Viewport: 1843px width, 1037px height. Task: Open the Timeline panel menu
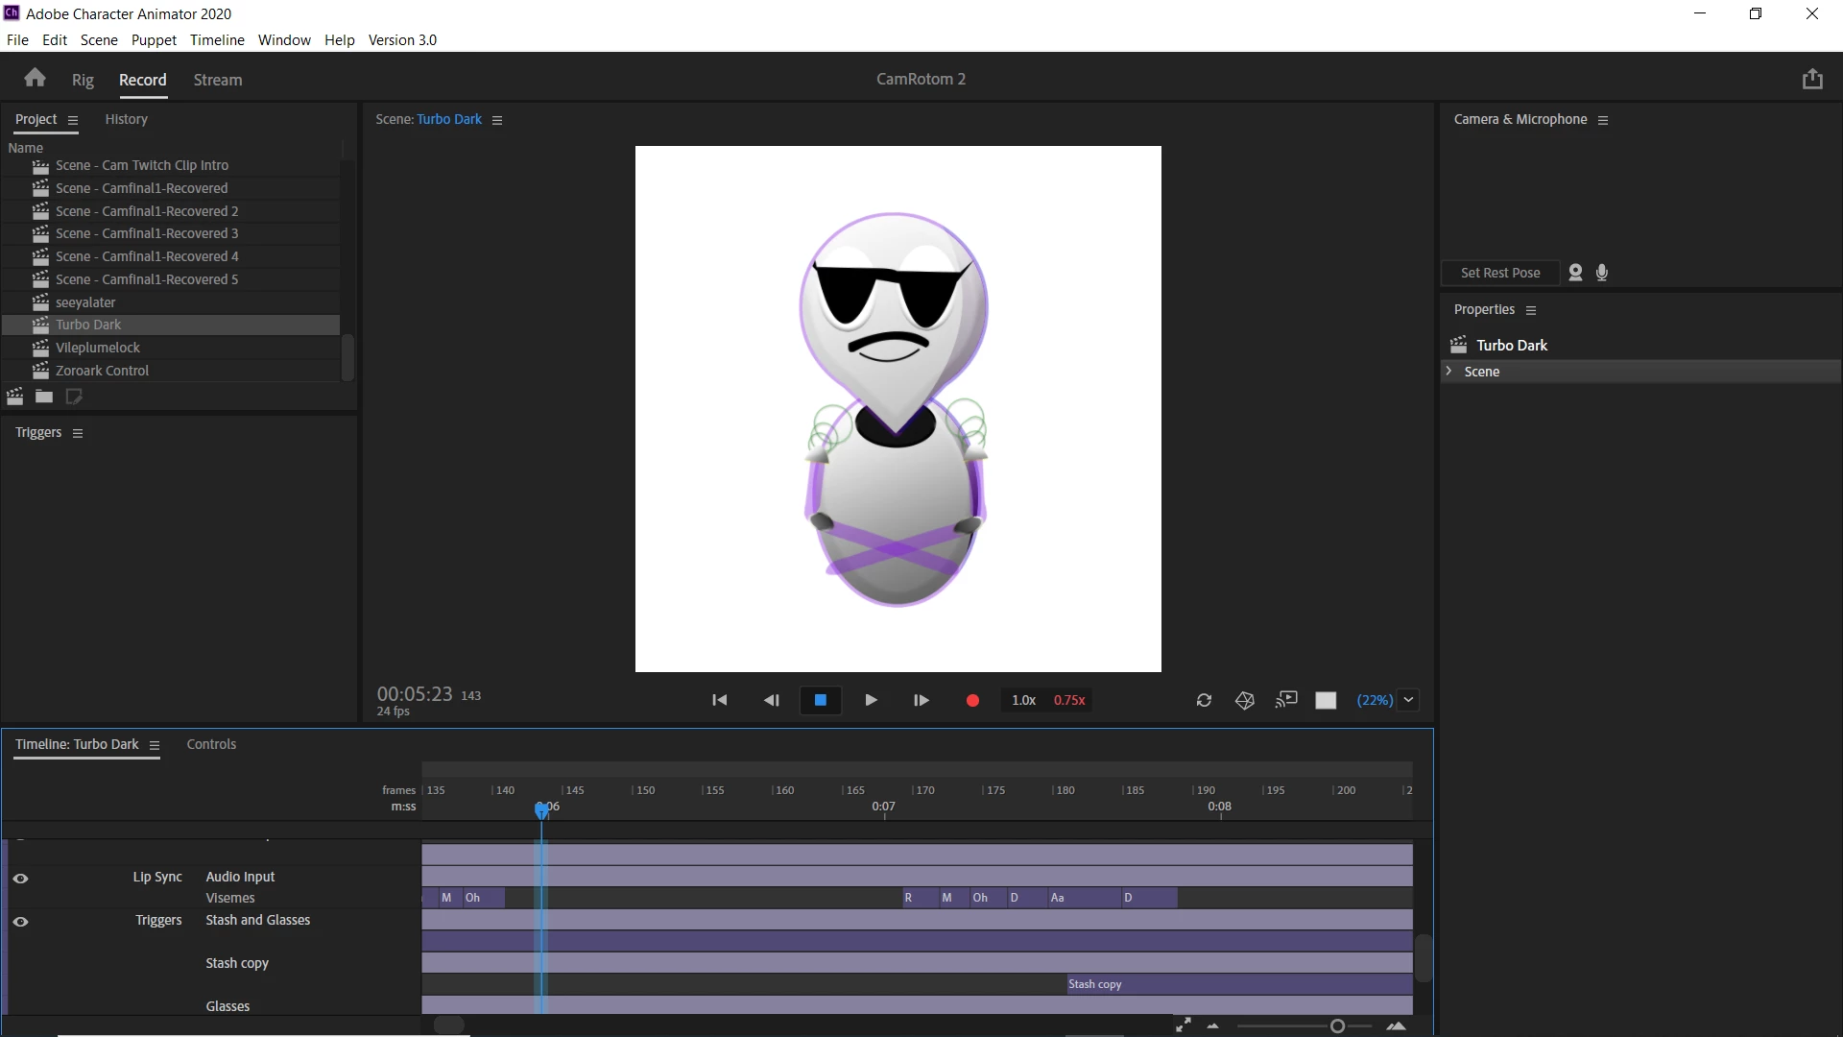click(154, 745)
